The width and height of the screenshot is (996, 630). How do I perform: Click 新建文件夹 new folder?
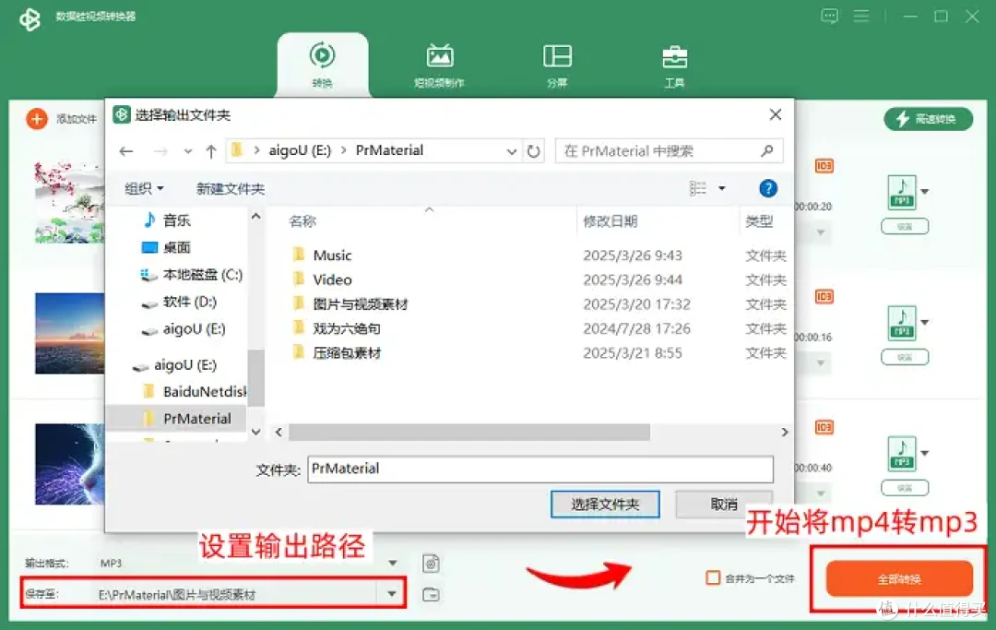coord(230,188)
